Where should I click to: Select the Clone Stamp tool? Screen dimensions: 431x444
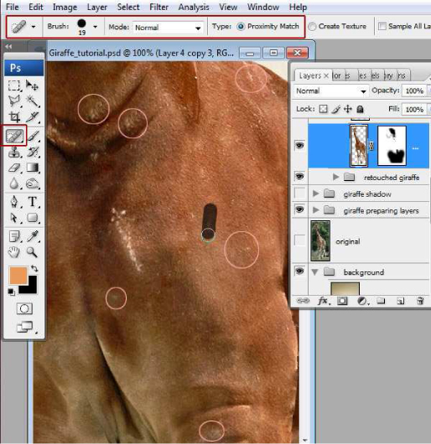point(14,152)
